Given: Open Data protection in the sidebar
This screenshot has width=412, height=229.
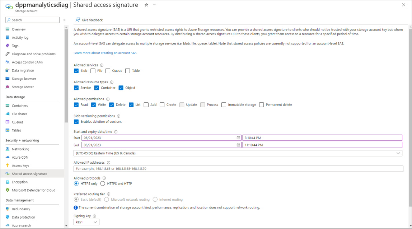Looking at the screenshot, I should click(23, 217).
